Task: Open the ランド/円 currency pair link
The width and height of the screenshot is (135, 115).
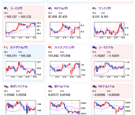Action: [105, 8]
